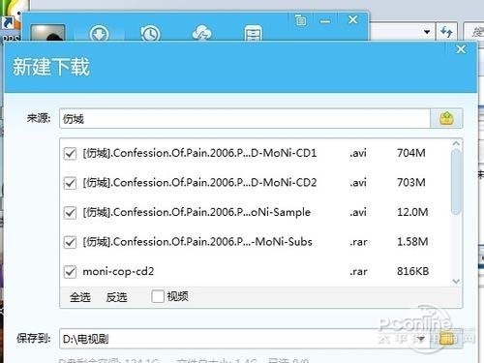Open the download history clock icon
484x363 pixels.
(x=150, y=34)
